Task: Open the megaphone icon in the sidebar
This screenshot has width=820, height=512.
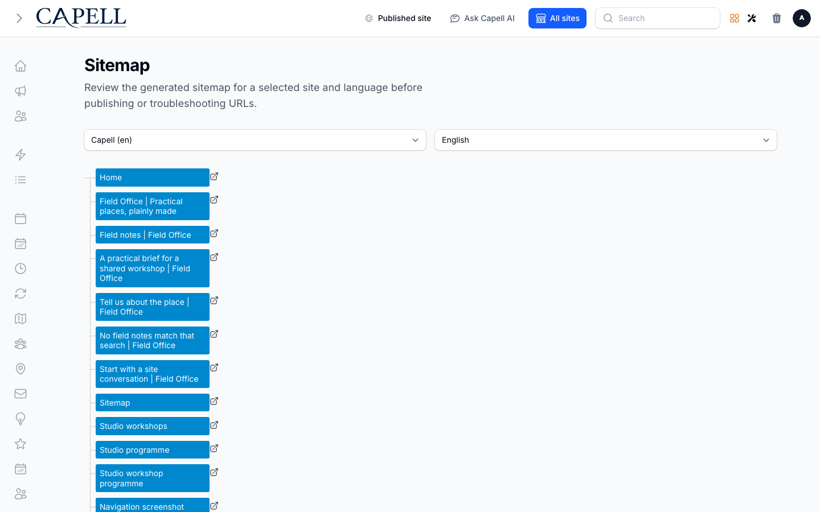Action: (x=20, y=91)
